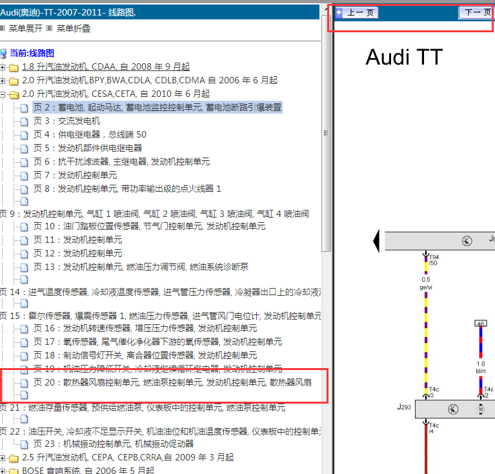Select 1.8 升汽油发动机, CDAA 自 2008 年 9 月起

click(106, 67)
